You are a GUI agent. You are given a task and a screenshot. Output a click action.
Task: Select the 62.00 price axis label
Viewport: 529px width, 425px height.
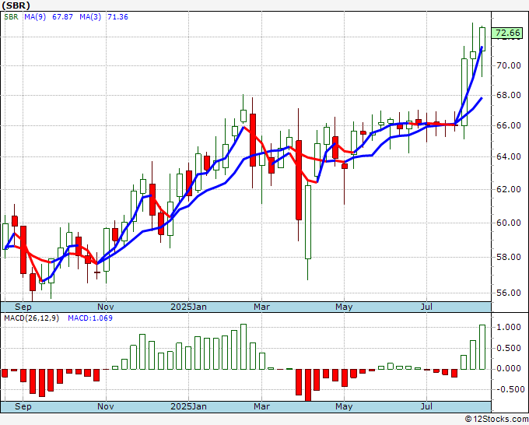click(x=509, y=189)
